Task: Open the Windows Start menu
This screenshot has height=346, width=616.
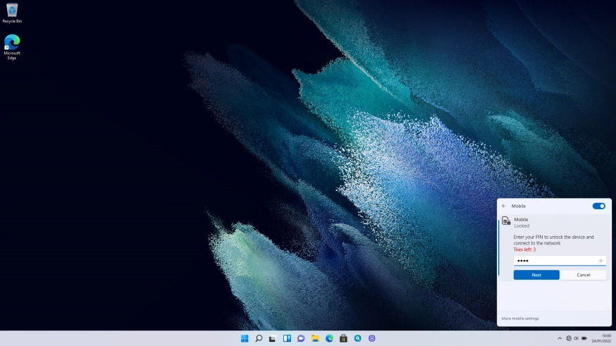Action: 245,338
